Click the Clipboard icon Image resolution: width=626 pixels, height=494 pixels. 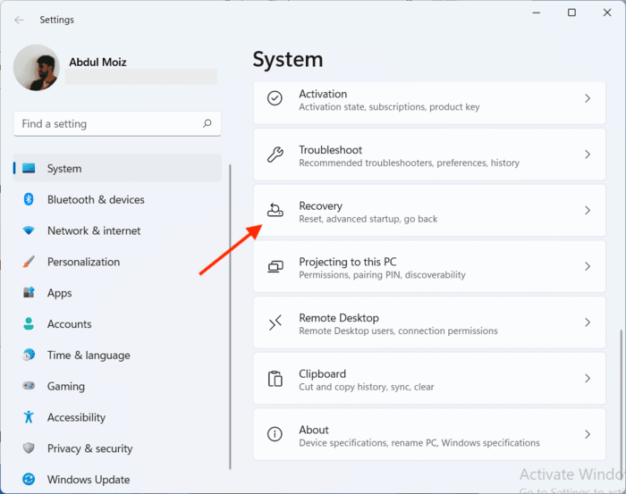(275, 379)
